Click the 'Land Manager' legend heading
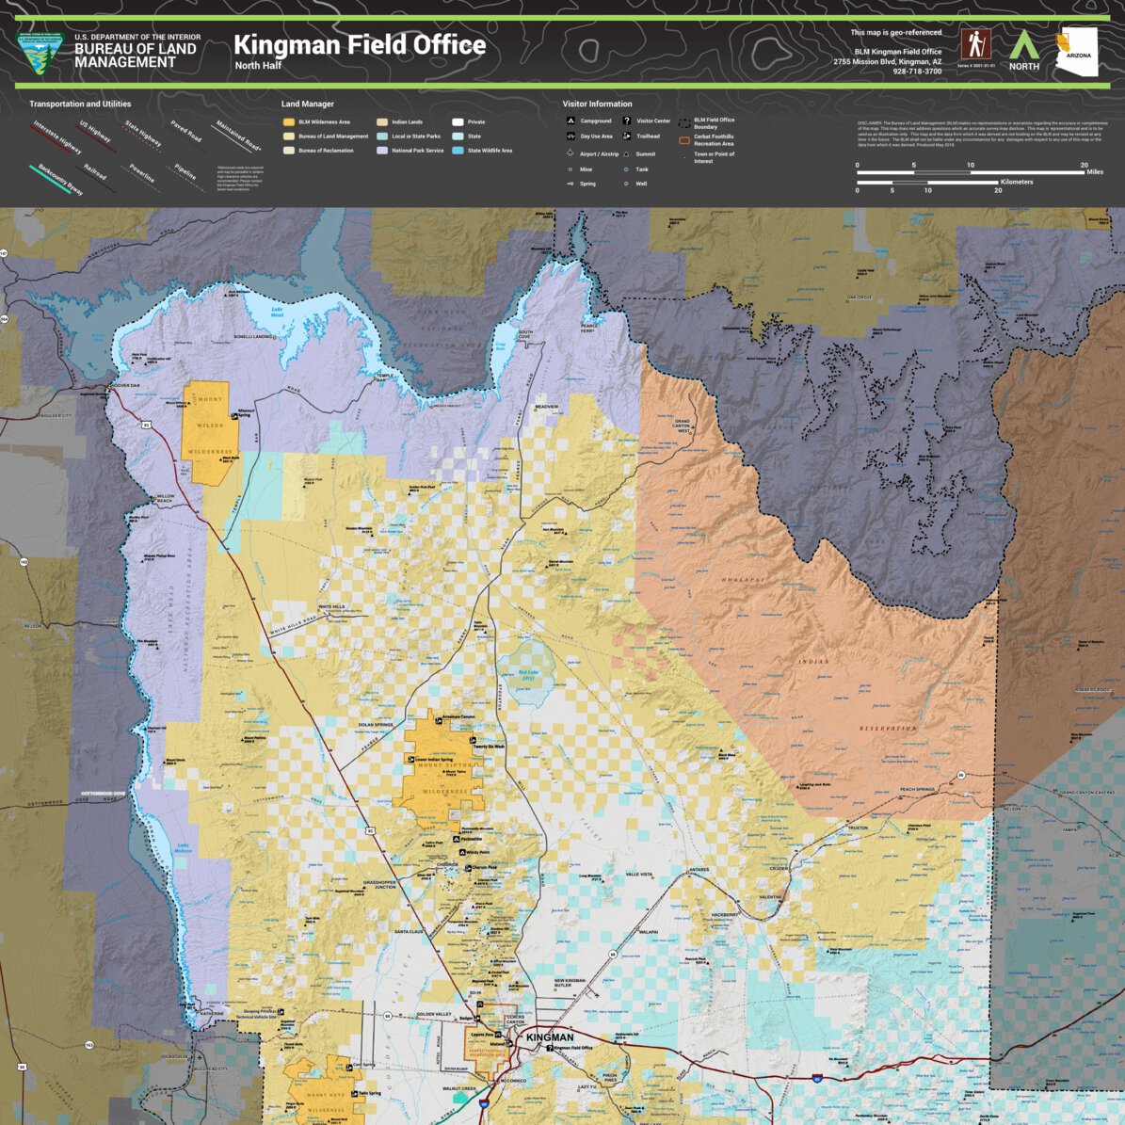This screenshot has width=1125, height=1125. coord(307,104)
